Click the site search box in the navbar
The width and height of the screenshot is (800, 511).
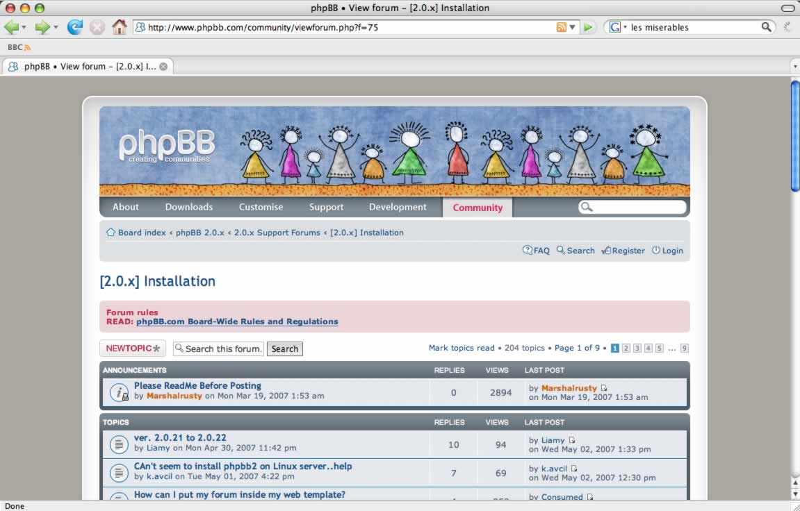(x=632, y=207)
